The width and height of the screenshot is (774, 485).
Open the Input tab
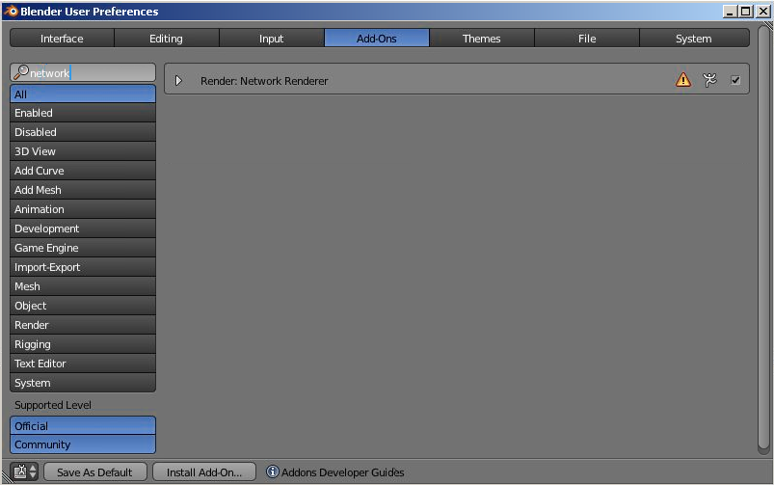[272, 38]
